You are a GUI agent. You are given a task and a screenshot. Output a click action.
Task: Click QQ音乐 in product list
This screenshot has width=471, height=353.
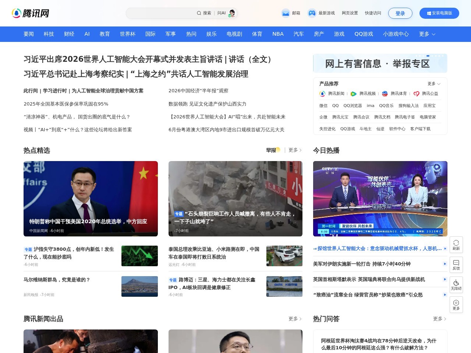click(x=386, y=106)
